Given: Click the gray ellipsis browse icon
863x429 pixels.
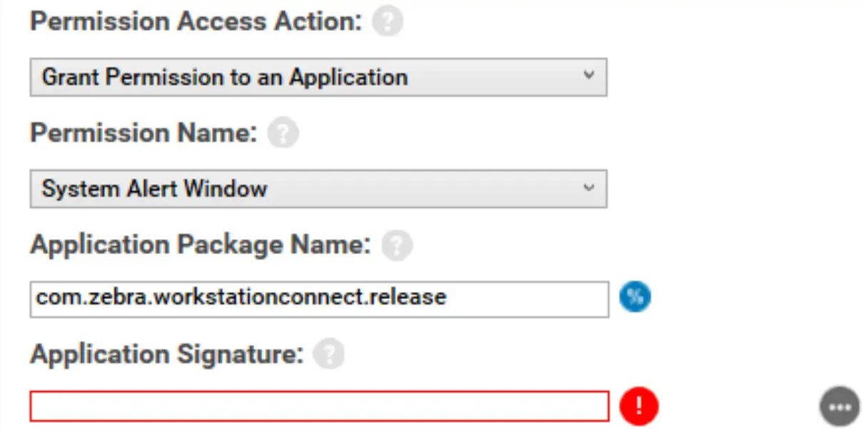Looking at the screenshot, I should (x=839, y=406).
